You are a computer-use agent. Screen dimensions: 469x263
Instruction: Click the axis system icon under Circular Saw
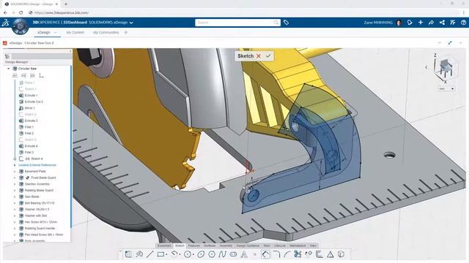click(x=41, y=76)
